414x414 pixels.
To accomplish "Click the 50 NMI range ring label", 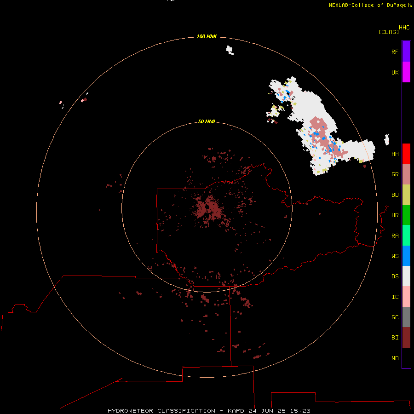I will tap(207, 121).
